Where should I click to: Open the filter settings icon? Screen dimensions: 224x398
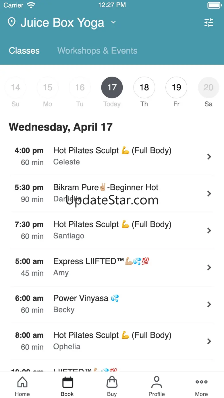pyautogui.click(x=209, y=23)
